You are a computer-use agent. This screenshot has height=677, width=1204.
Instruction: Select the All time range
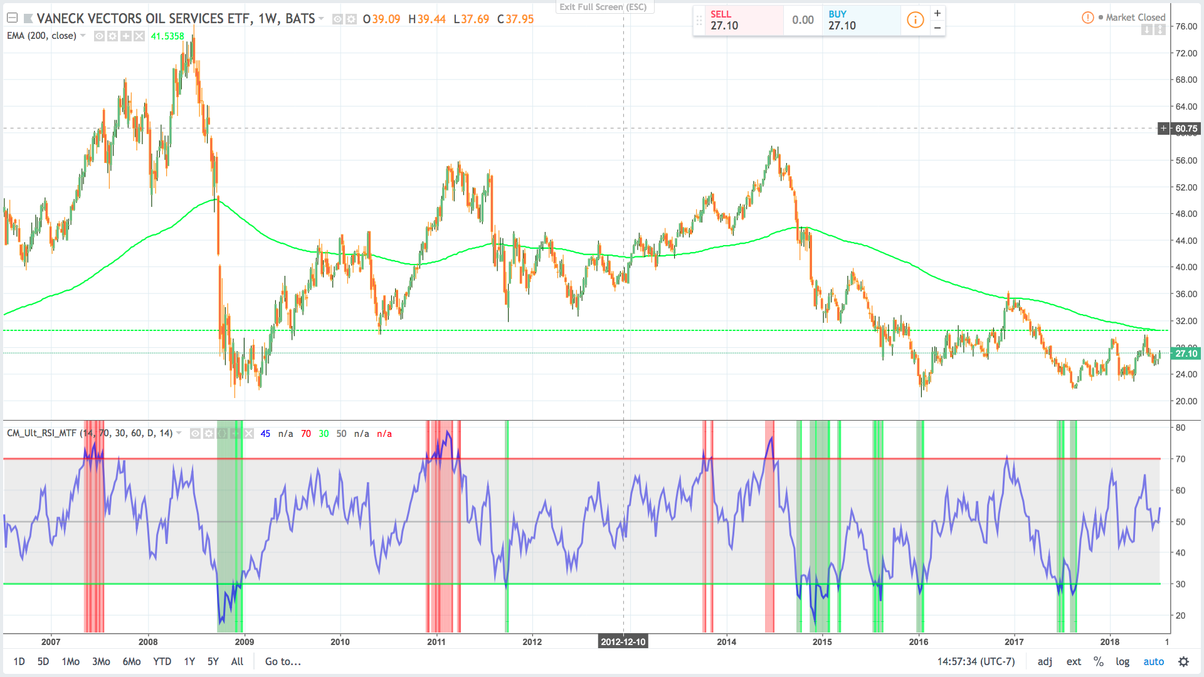(x=237, y=662)
